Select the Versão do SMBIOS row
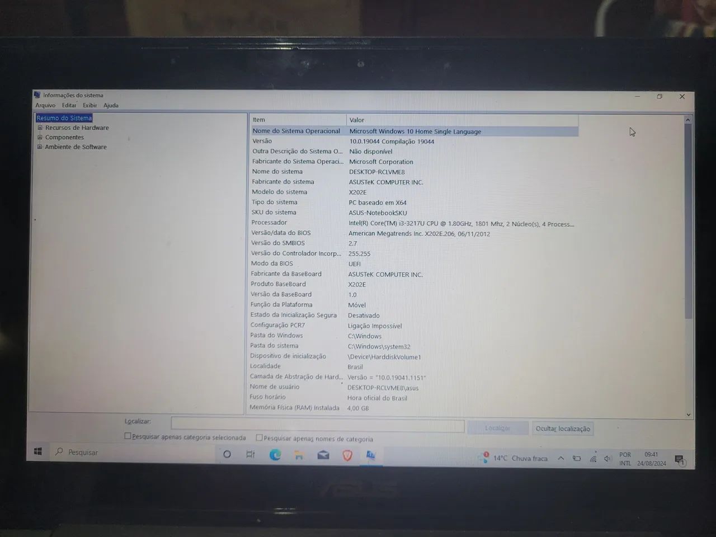 point(413,243)
